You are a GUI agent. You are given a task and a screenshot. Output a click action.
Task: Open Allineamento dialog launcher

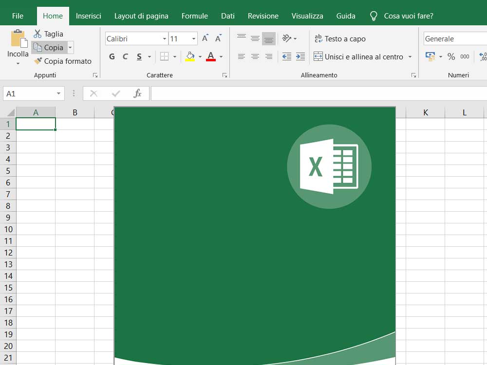tap(413, 75)
